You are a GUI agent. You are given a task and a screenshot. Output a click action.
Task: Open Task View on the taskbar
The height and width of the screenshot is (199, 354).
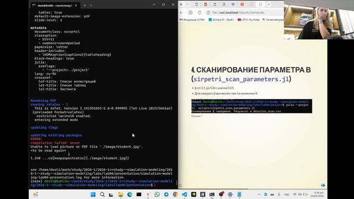[x=111, y=195]
